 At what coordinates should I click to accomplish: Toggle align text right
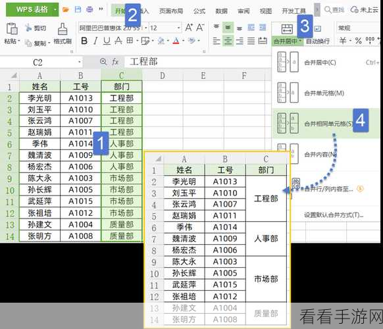[x=240, y=41]
